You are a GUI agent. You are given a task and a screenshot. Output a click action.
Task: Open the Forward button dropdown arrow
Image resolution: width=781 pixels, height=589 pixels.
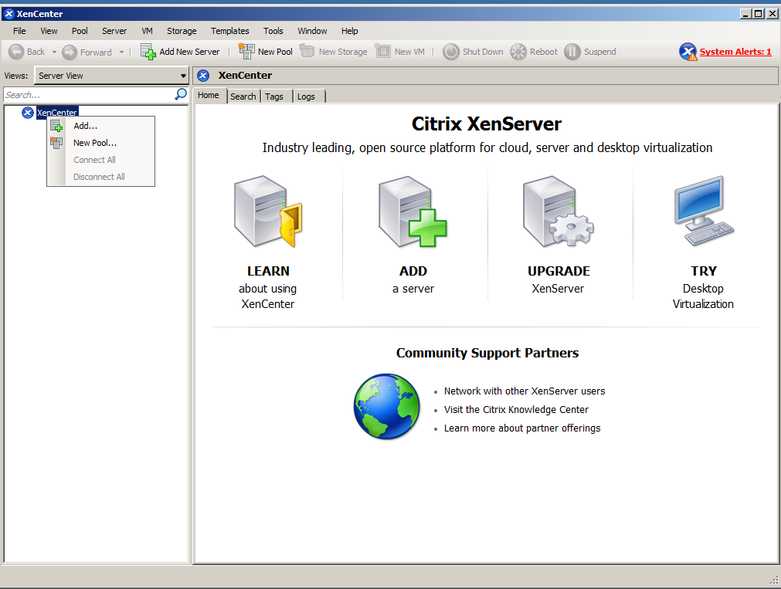(x=120, y=51)
